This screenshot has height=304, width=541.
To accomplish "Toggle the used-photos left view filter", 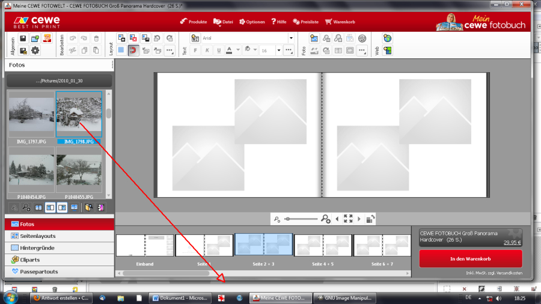I will (x=50, y=207).
